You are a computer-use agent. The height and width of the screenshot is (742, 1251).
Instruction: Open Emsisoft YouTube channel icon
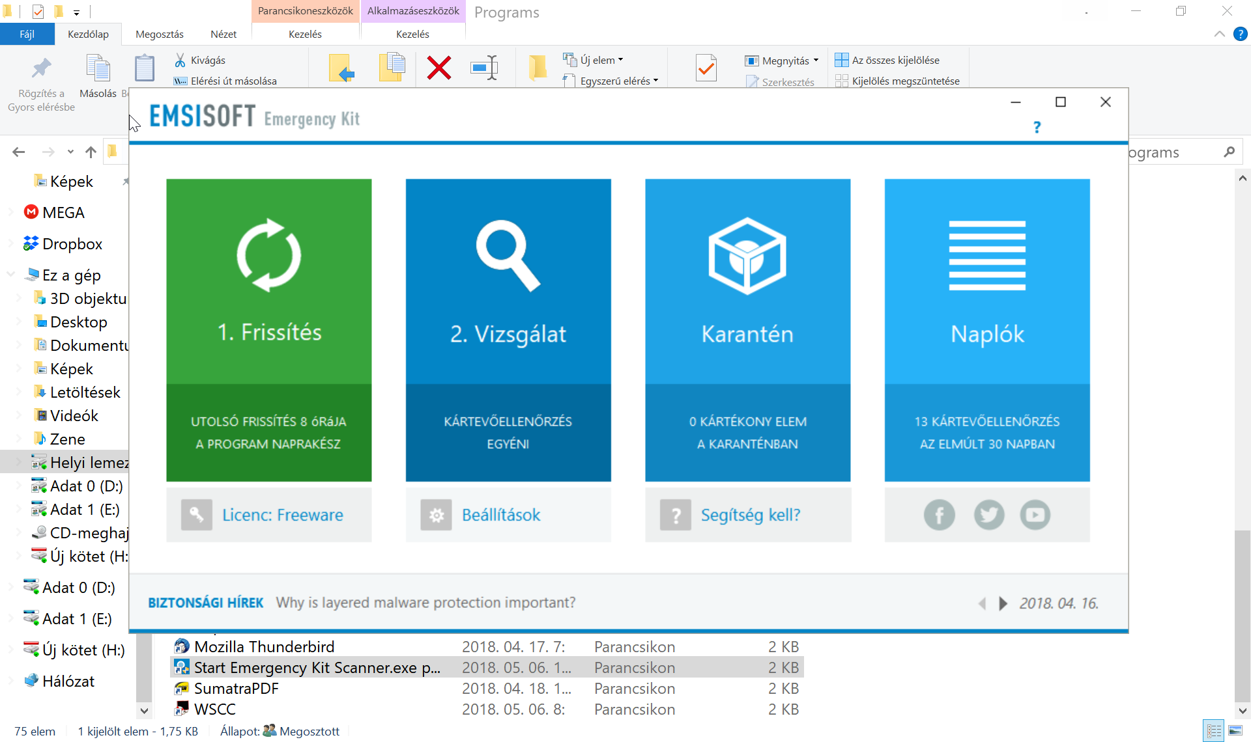pos(1035,515)
